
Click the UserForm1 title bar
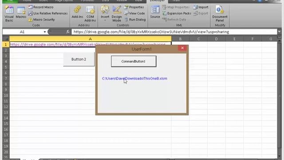pos(142,49)
